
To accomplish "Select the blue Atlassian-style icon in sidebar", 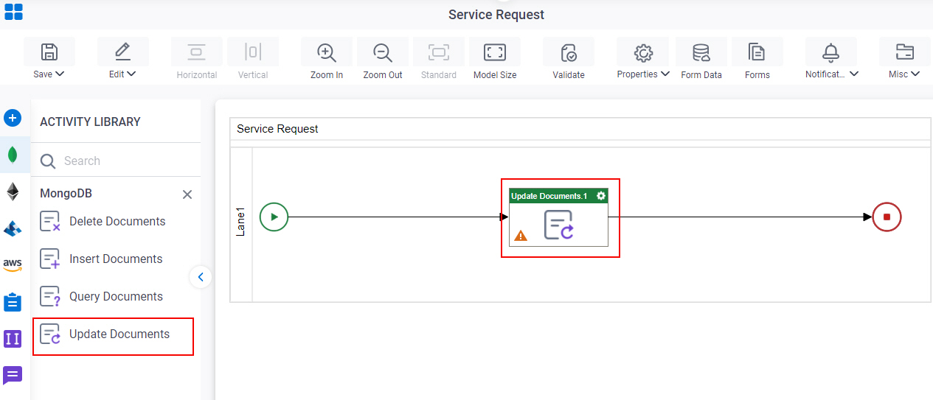I will coord(13,228).
